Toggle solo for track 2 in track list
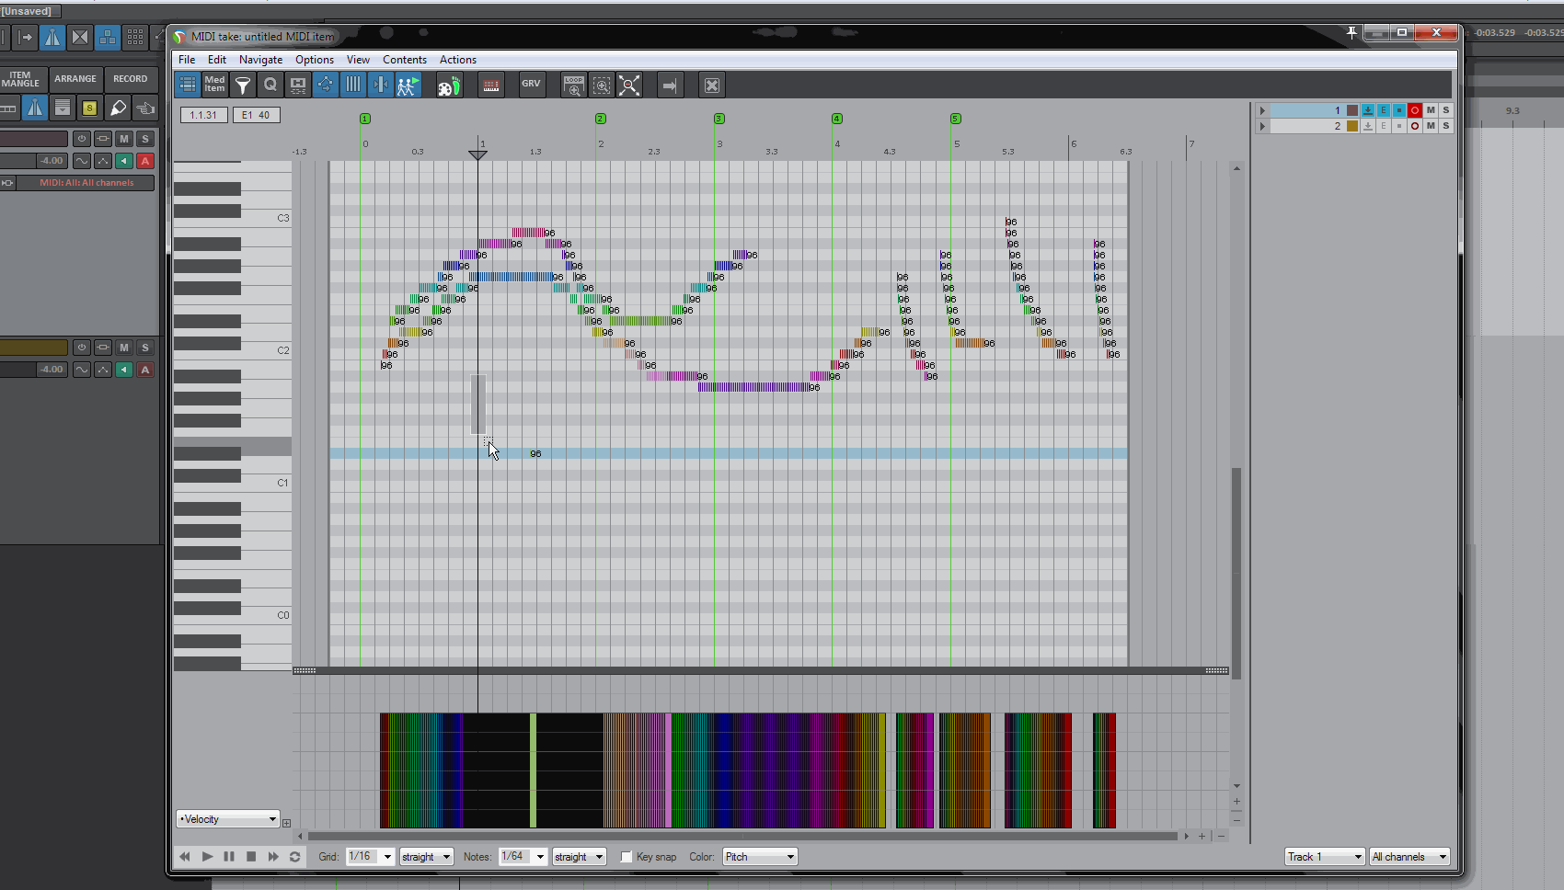The width and height of the screenshot is (1564, 890). tap(1446, 126)
